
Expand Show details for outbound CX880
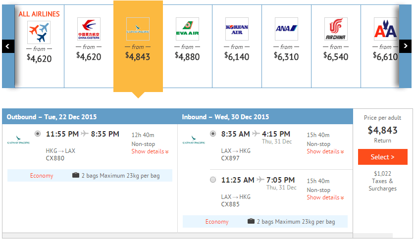pos(150,151)
